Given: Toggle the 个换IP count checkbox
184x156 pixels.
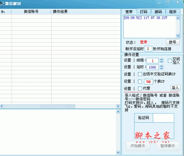Looking at the screenshot, I should coord(140,81).
